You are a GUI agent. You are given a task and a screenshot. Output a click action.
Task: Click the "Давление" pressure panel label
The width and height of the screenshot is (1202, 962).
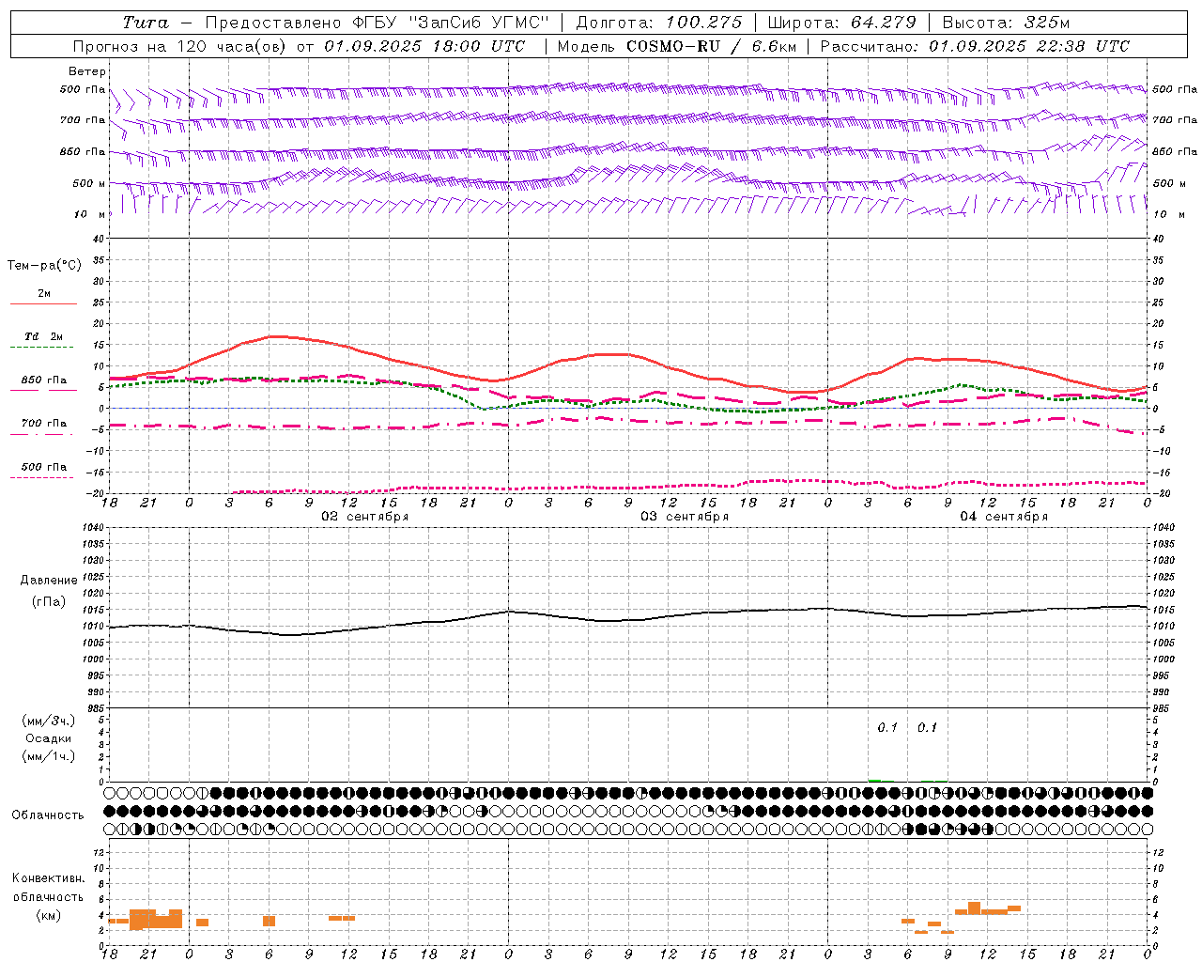(x=47, y=581)
